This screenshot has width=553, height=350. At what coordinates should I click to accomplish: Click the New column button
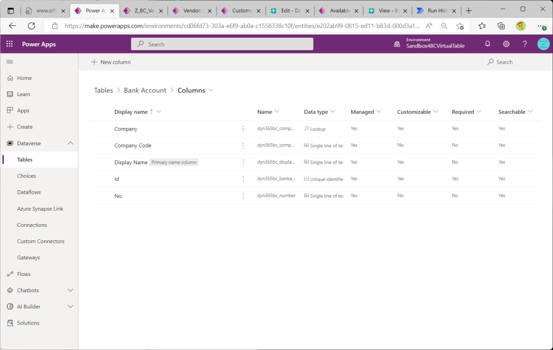[111, 62]
